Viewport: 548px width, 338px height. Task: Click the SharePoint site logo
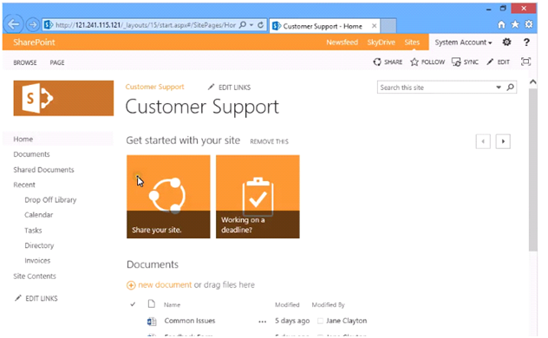[63, 98]
